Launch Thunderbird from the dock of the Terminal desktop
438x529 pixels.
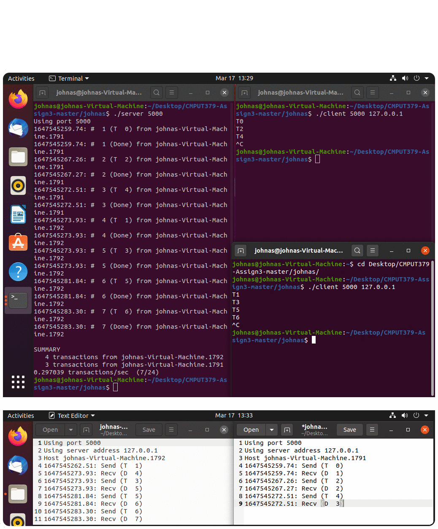click(18, 128)
